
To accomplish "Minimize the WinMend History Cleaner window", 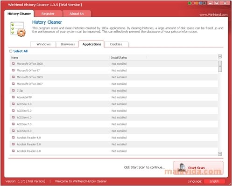I will click(x=211, y=3).
